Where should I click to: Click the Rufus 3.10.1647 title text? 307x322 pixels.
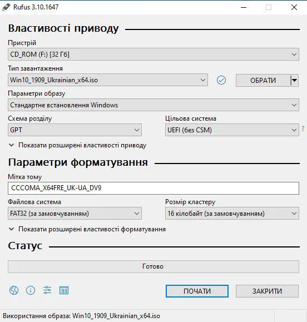(x=36, y=7)
